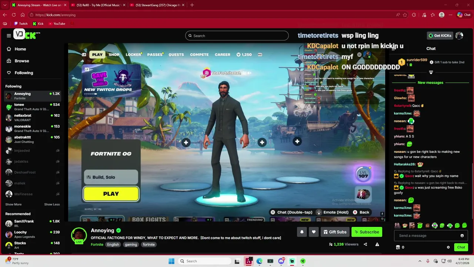The height and width of the screenshot is (267, 474).
Task: Reload the page
Action: click(x=14, y=15)
